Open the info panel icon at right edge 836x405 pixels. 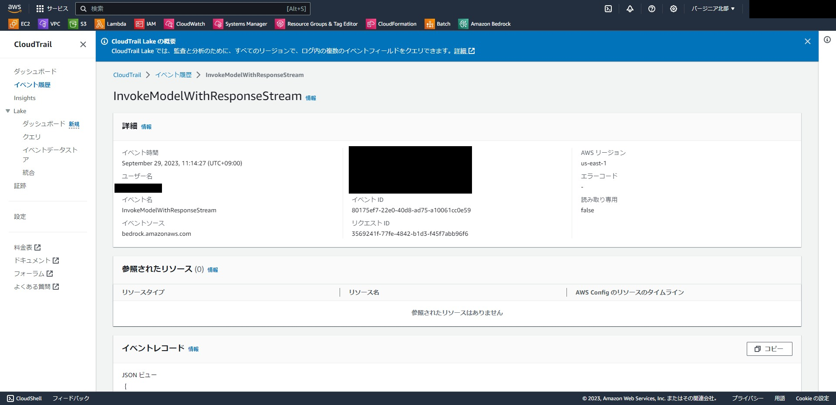click(827, 40)
